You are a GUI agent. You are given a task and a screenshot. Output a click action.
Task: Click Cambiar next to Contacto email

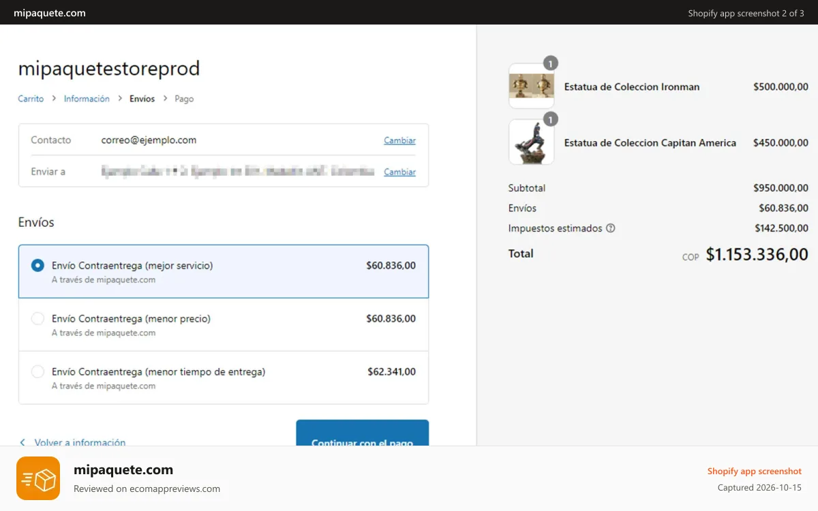coord(399,140)
